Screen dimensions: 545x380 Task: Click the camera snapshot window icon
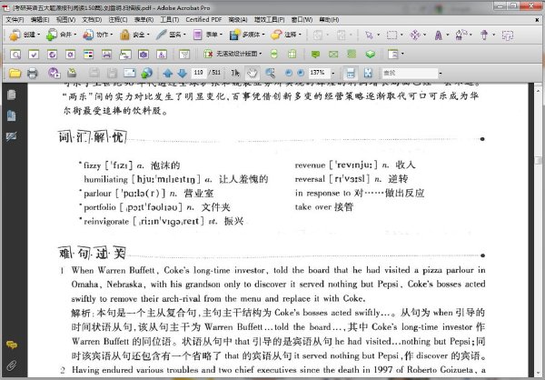144,54
